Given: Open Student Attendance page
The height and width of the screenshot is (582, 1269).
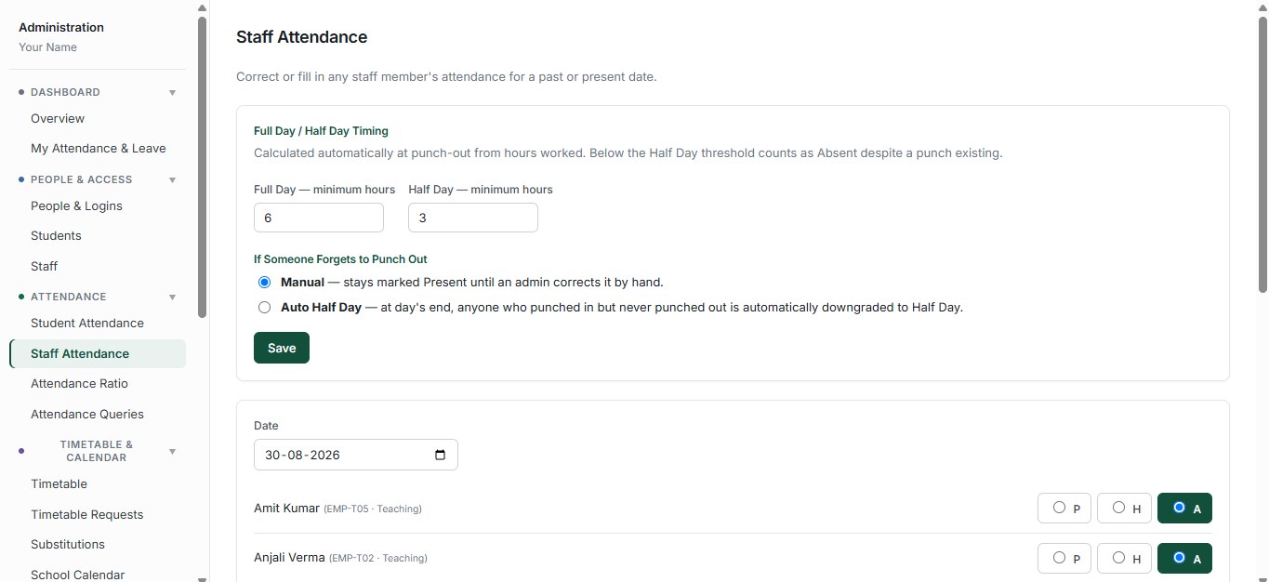Looking at the screenshot, I should tap(87, 324).
